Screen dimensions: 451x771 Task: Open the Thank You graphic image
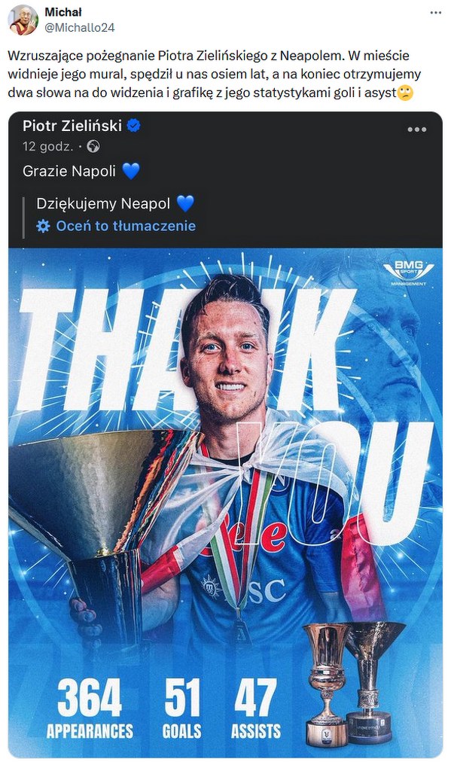[225, 502]
